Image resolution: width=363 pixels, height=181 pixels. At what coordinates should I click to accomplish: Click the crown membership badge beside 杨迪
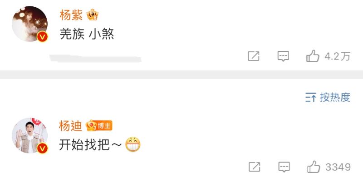pos(91,126)
